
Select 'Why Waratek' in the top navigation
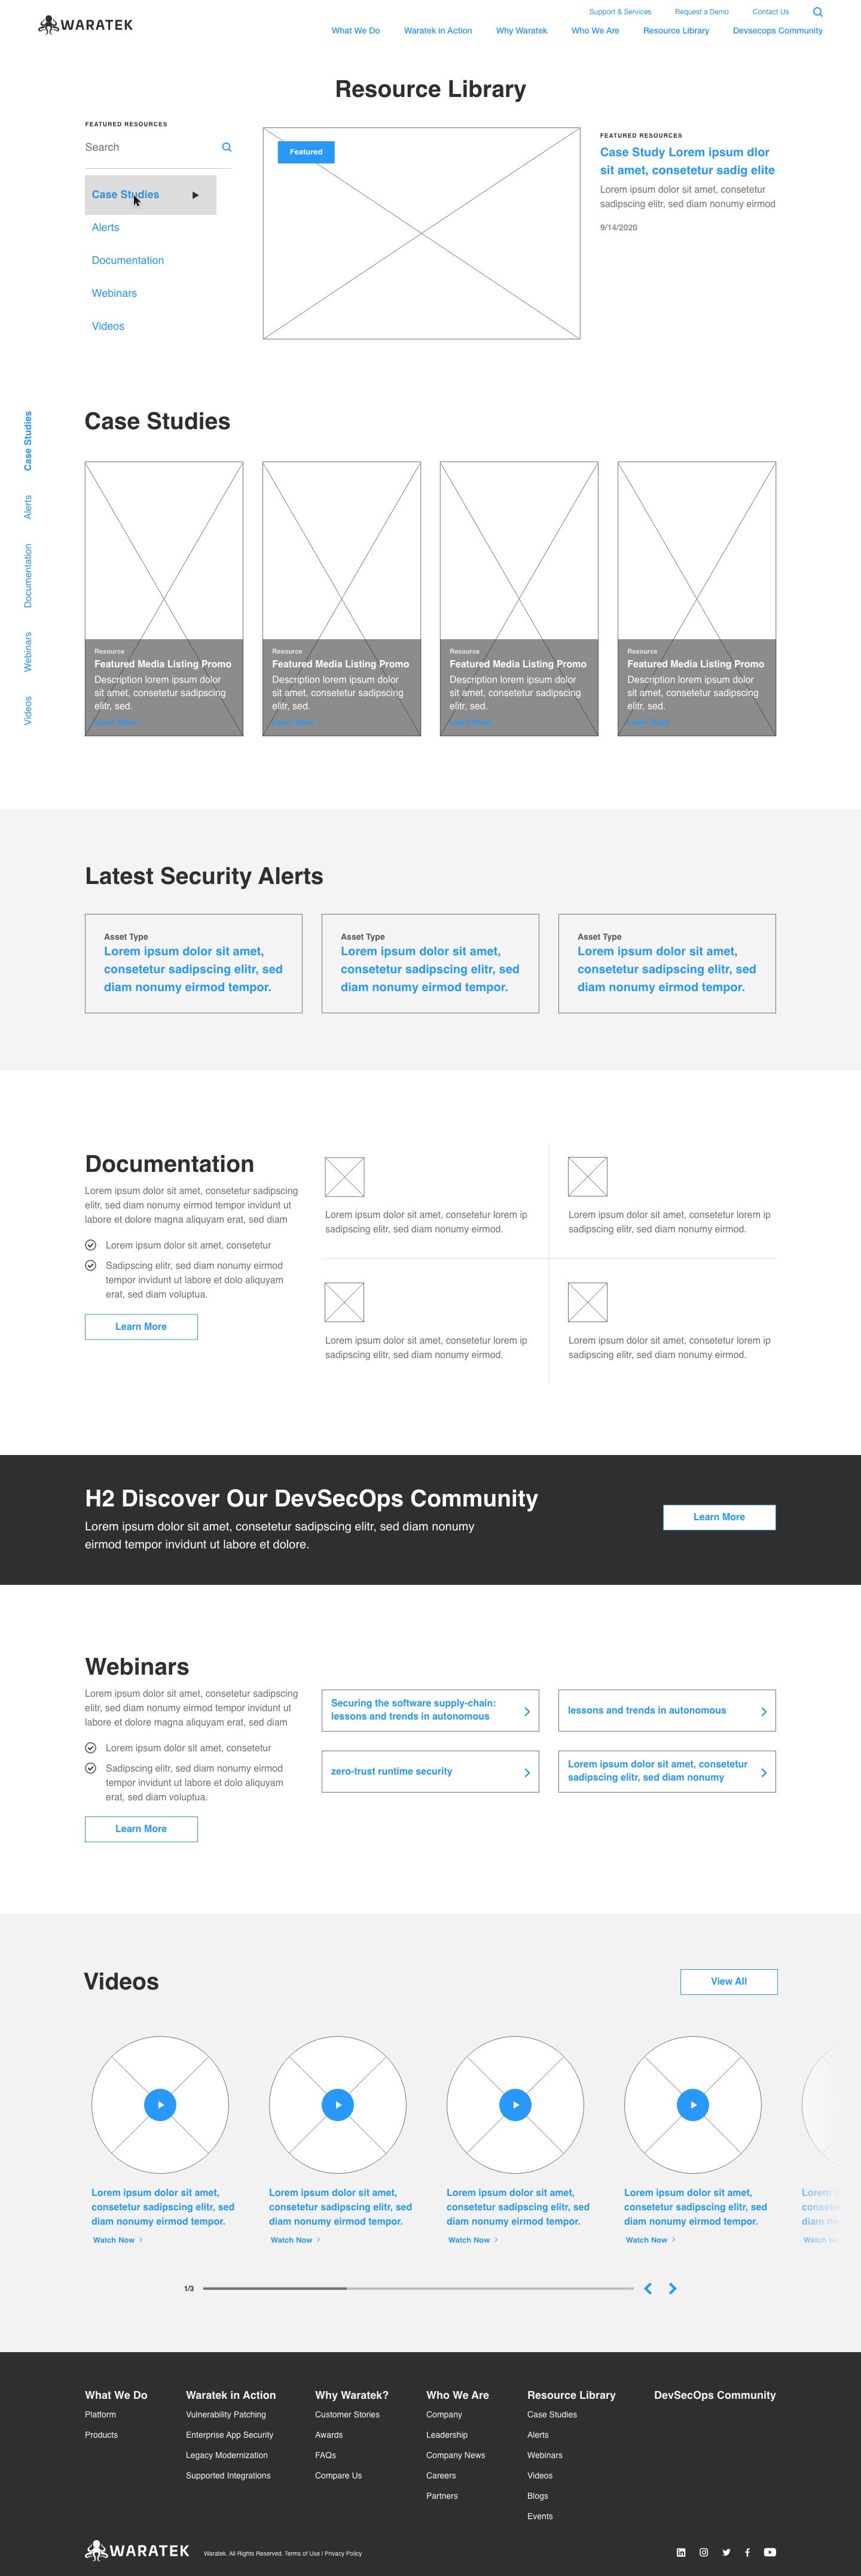pos(521,31)
